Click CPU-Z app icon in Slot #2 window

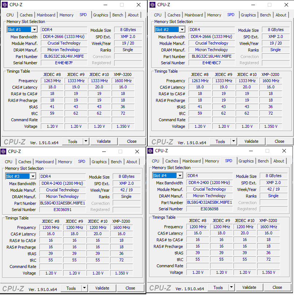pyautogui.click(x=152, y=5)
